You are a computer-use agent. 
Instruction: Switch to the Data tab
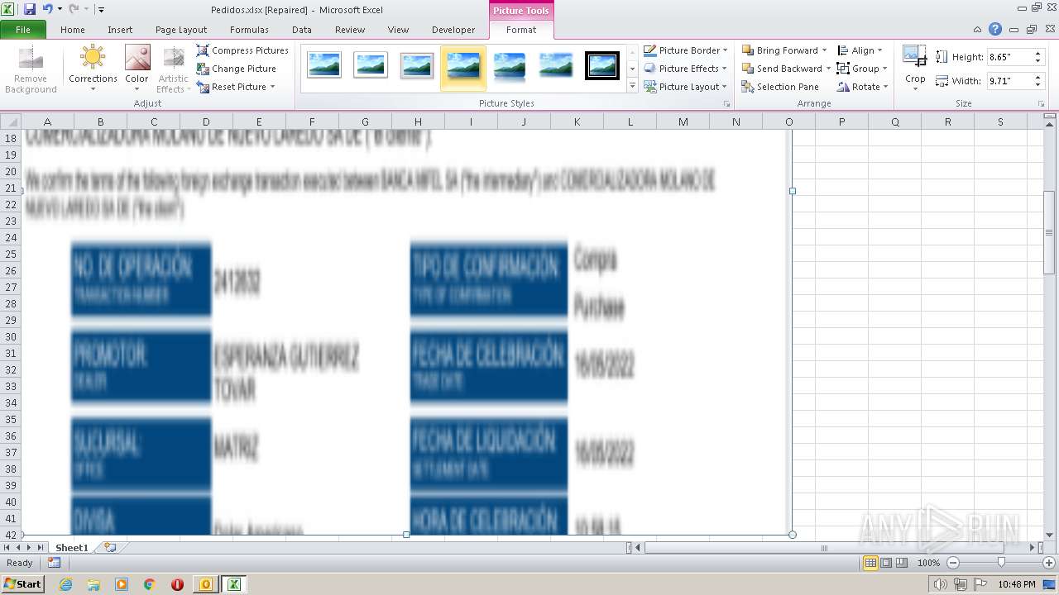click(302, 30)
